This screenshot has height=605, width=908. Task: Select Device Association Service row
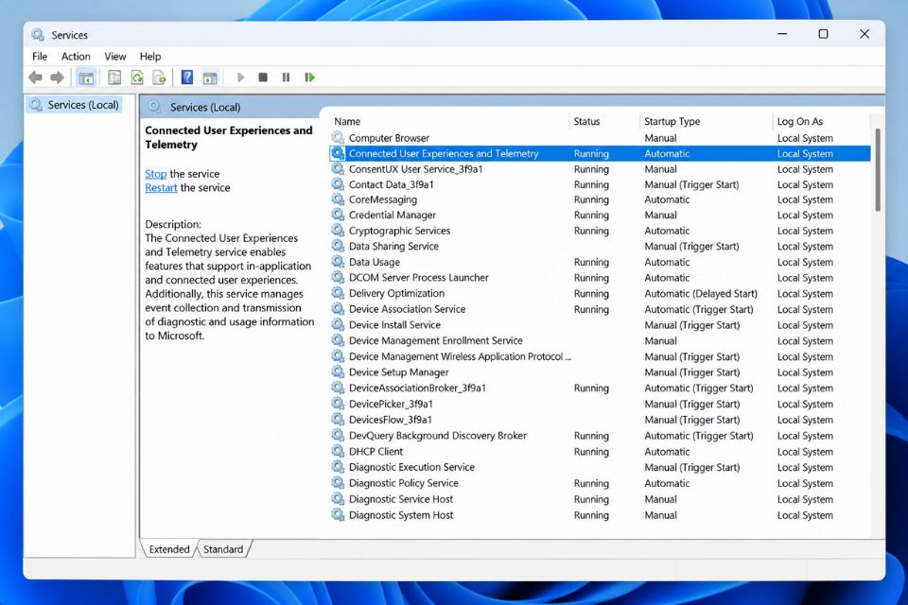coord(600,309)
